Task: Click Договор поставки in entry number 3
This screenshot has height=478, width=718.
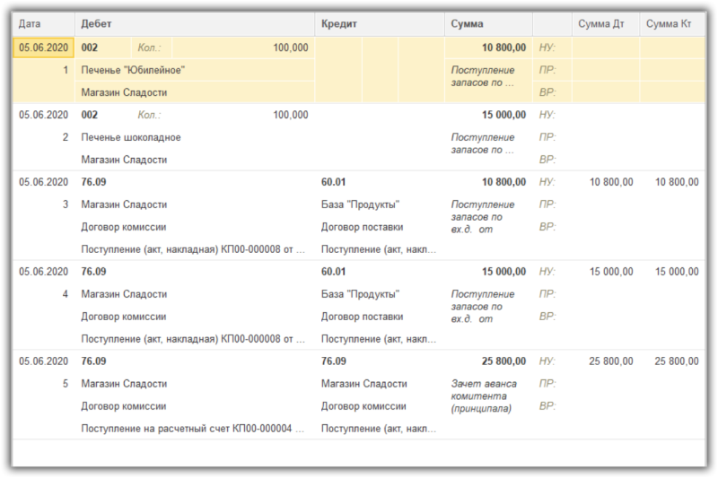Action: pyautogui.click(x=362, y=227)
